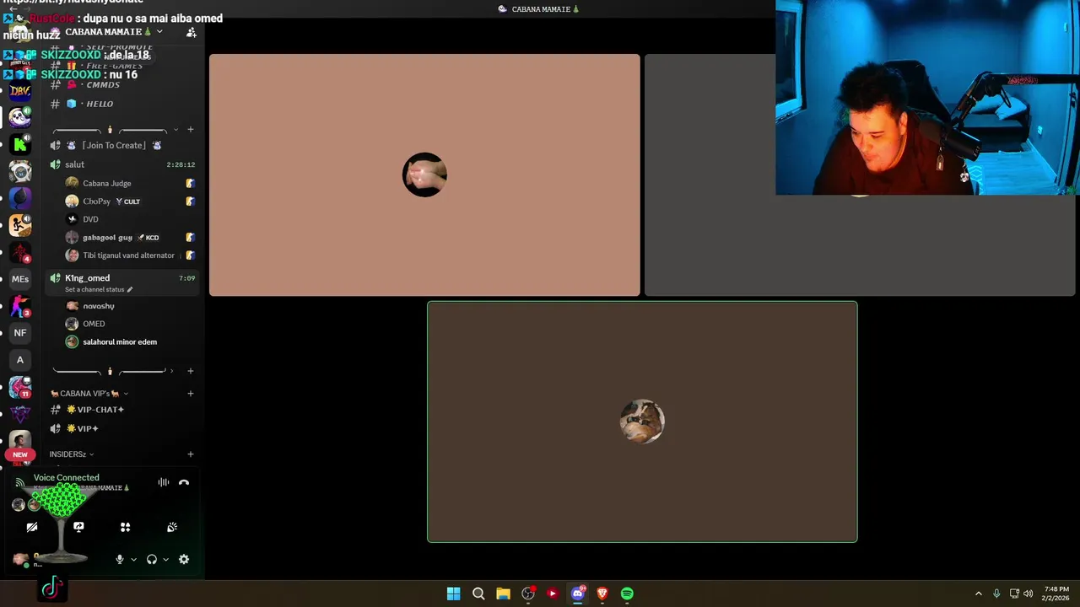Select the pink participant video tile

click(x=424, y=175)
